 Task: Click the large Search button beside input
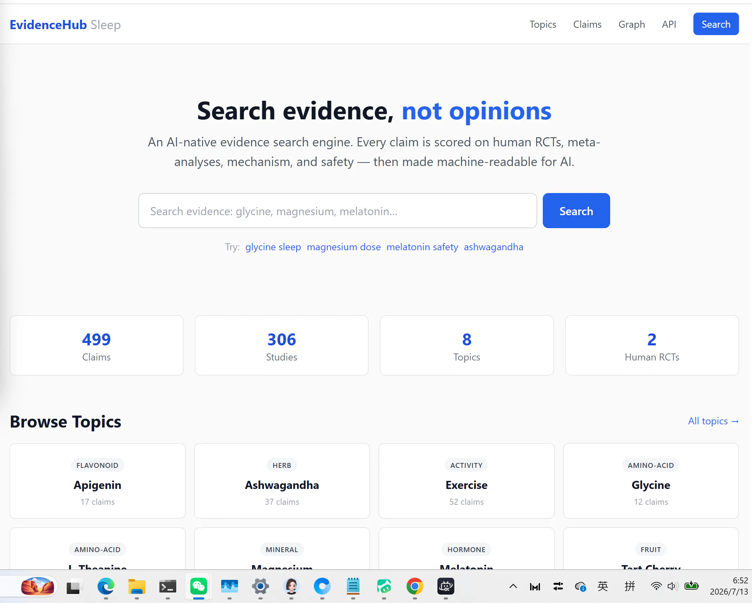[x=576, y=211]
